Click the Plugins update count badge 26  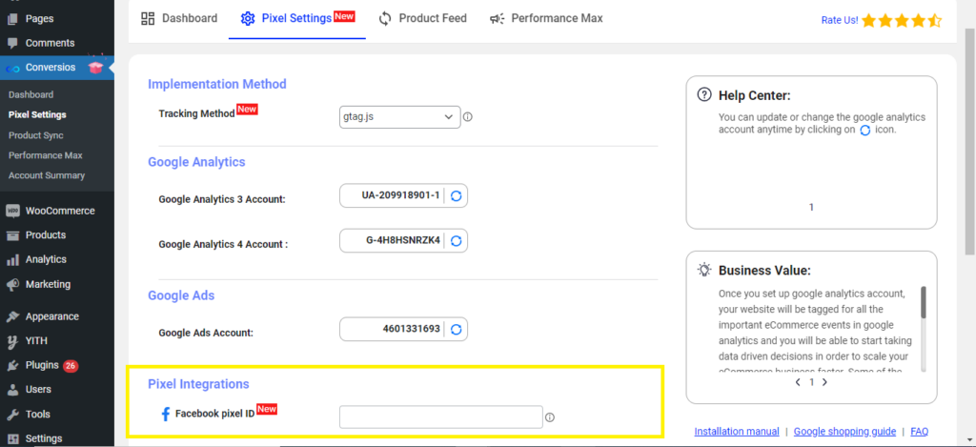coord(71,365)
